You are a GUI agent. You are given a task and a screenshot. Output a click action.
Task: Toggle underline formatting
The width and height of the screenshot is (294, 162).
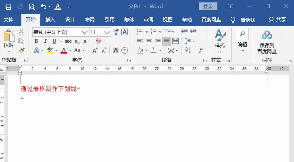(x=54, y=41)
